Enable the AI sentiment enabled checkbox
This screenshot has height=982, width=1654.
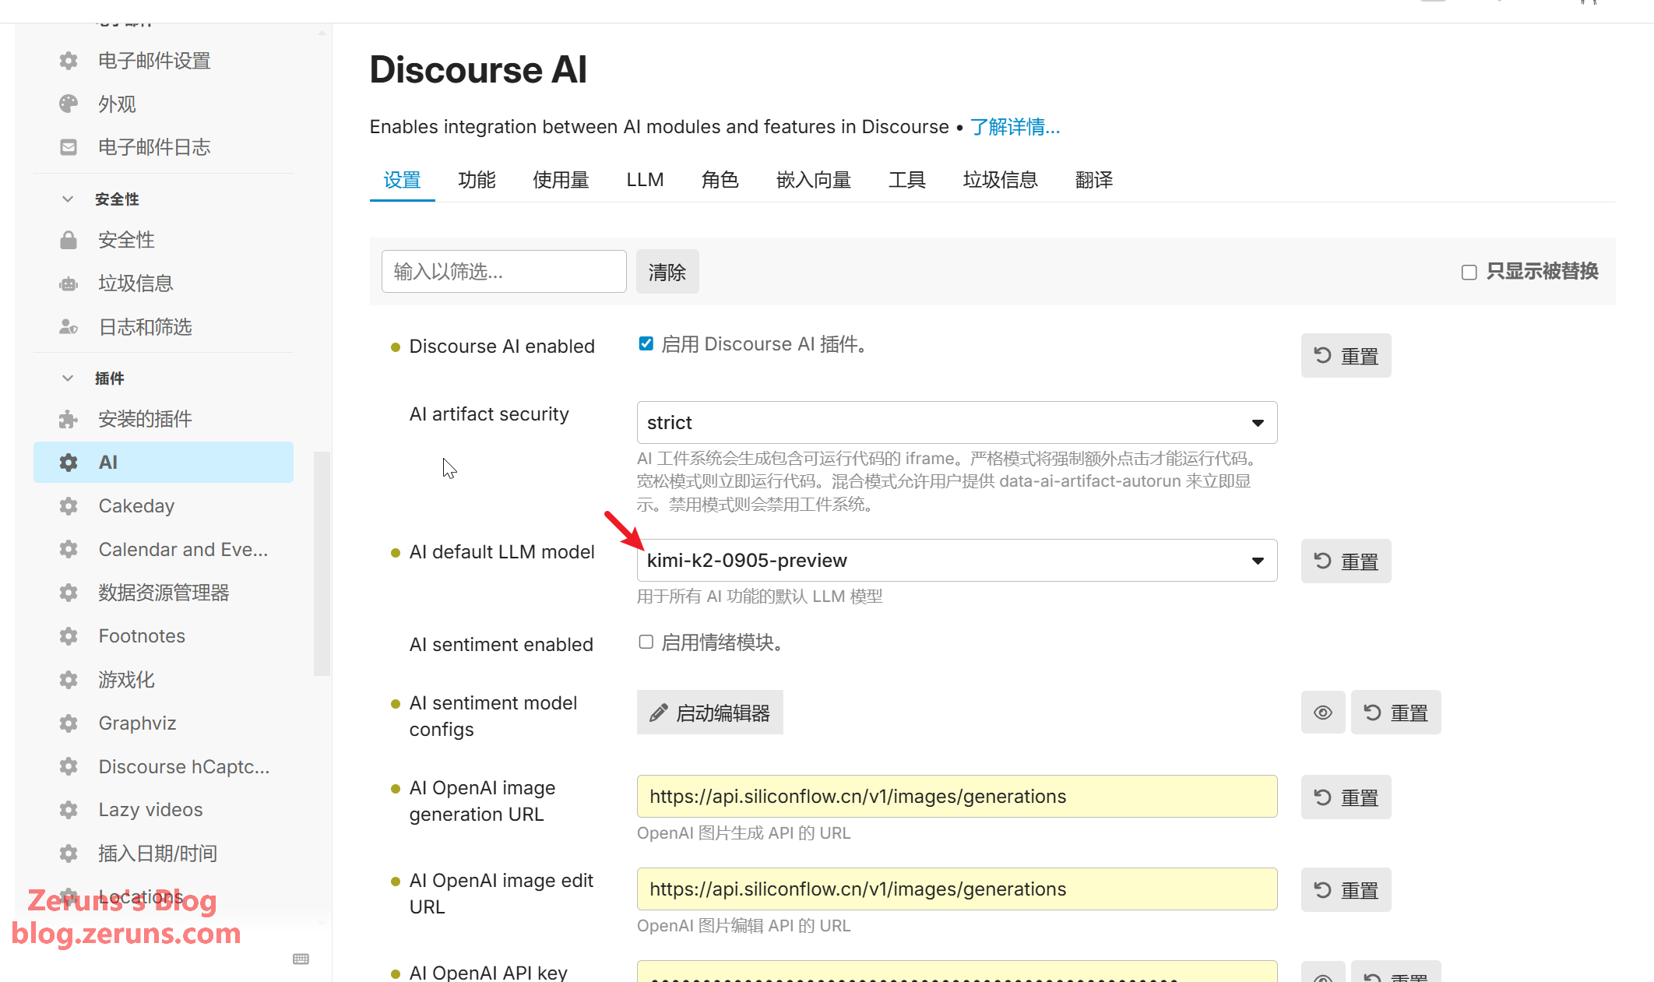coord(646,642)
